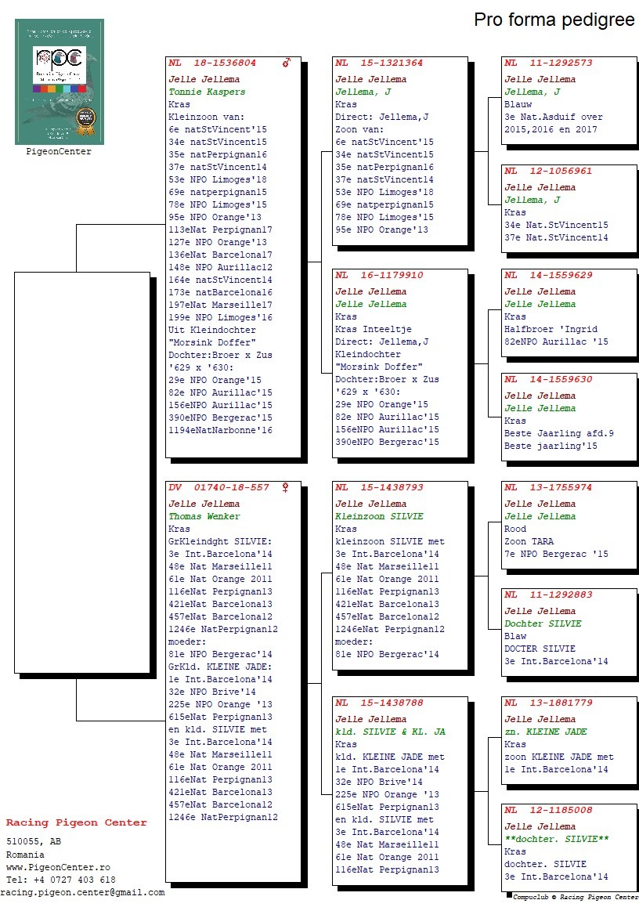Click 'Blauw' colour in 11-1292573 box
Image resolution: width=639 pixels, height=918 pixels.
(518, 105)
